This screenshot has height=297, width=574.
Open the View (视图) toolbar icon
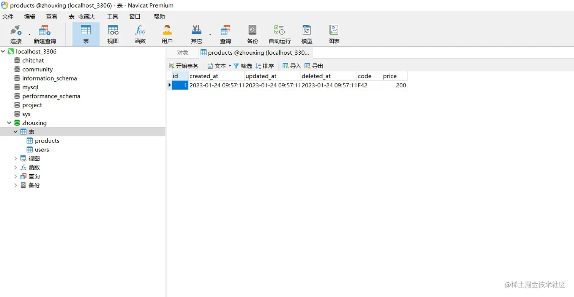113,35
